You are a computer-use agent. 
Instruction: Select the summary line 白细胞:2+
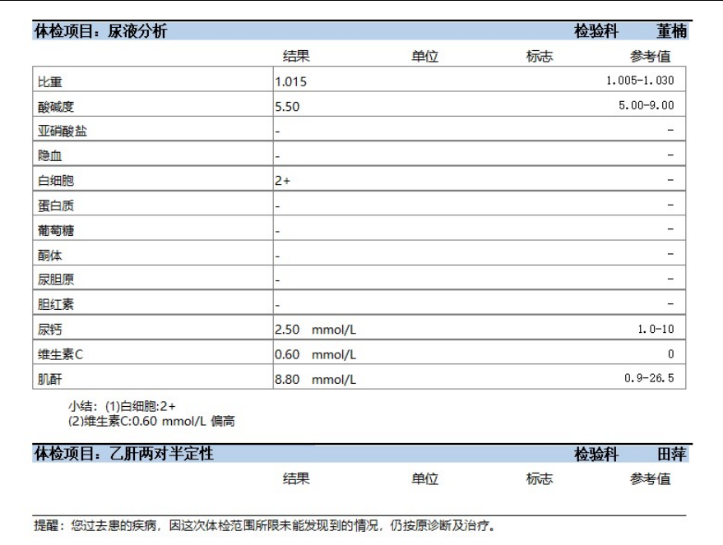[x=122, y=406]
